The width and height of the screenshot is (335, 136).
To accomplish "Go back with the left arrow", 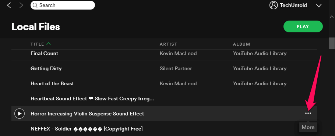I will click(x=9, y=5).
